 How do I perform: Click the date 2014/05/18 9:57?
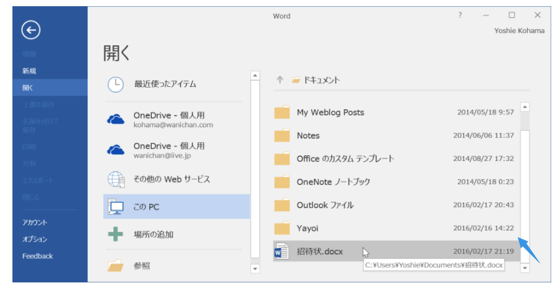click(x=485, y=112)
